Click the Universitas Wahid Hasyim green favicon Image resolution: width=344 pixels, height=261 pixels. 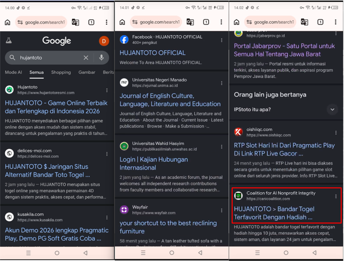124,146
